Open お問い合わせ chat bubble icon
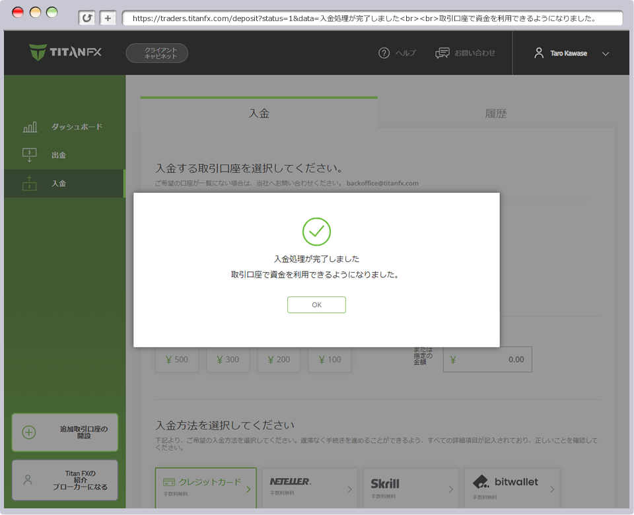 441,53
